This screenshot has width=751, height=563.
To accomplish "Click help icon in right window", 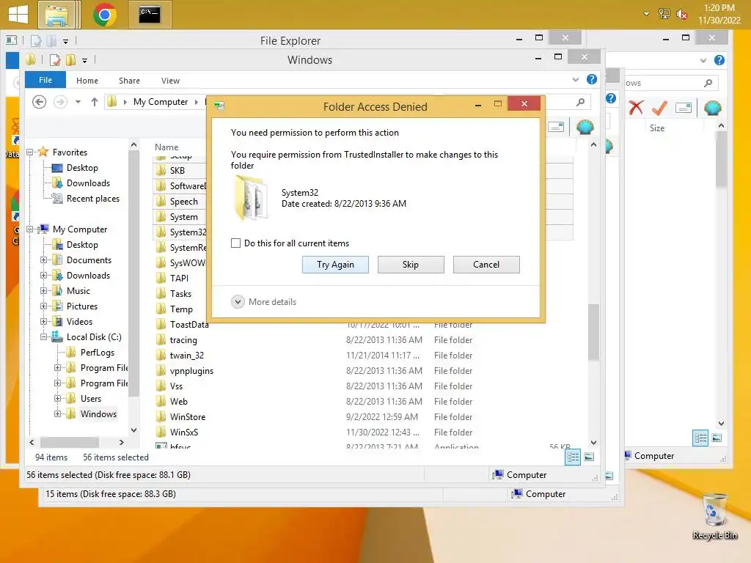I will pyautogui.click(x=719, y=60).
